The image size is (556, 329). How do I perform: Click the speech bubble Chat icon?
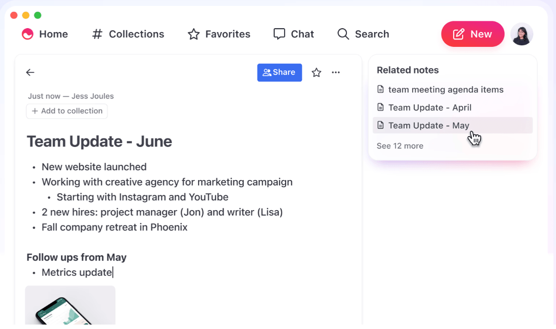coord(279,34)
